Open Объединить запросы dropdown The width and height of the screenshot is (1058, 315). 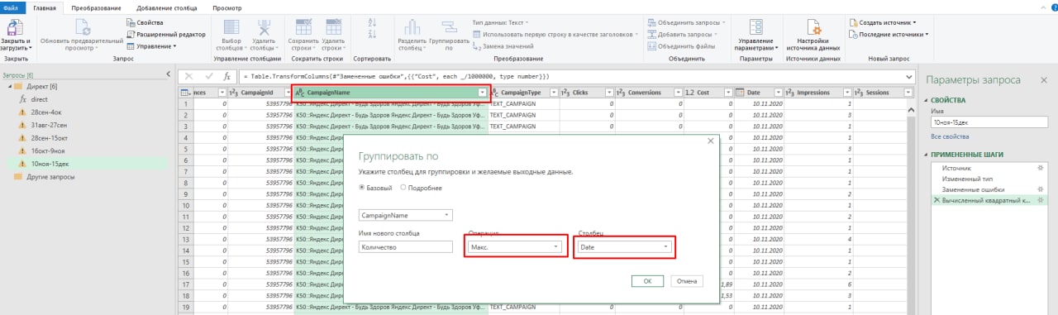pos(687,22)
